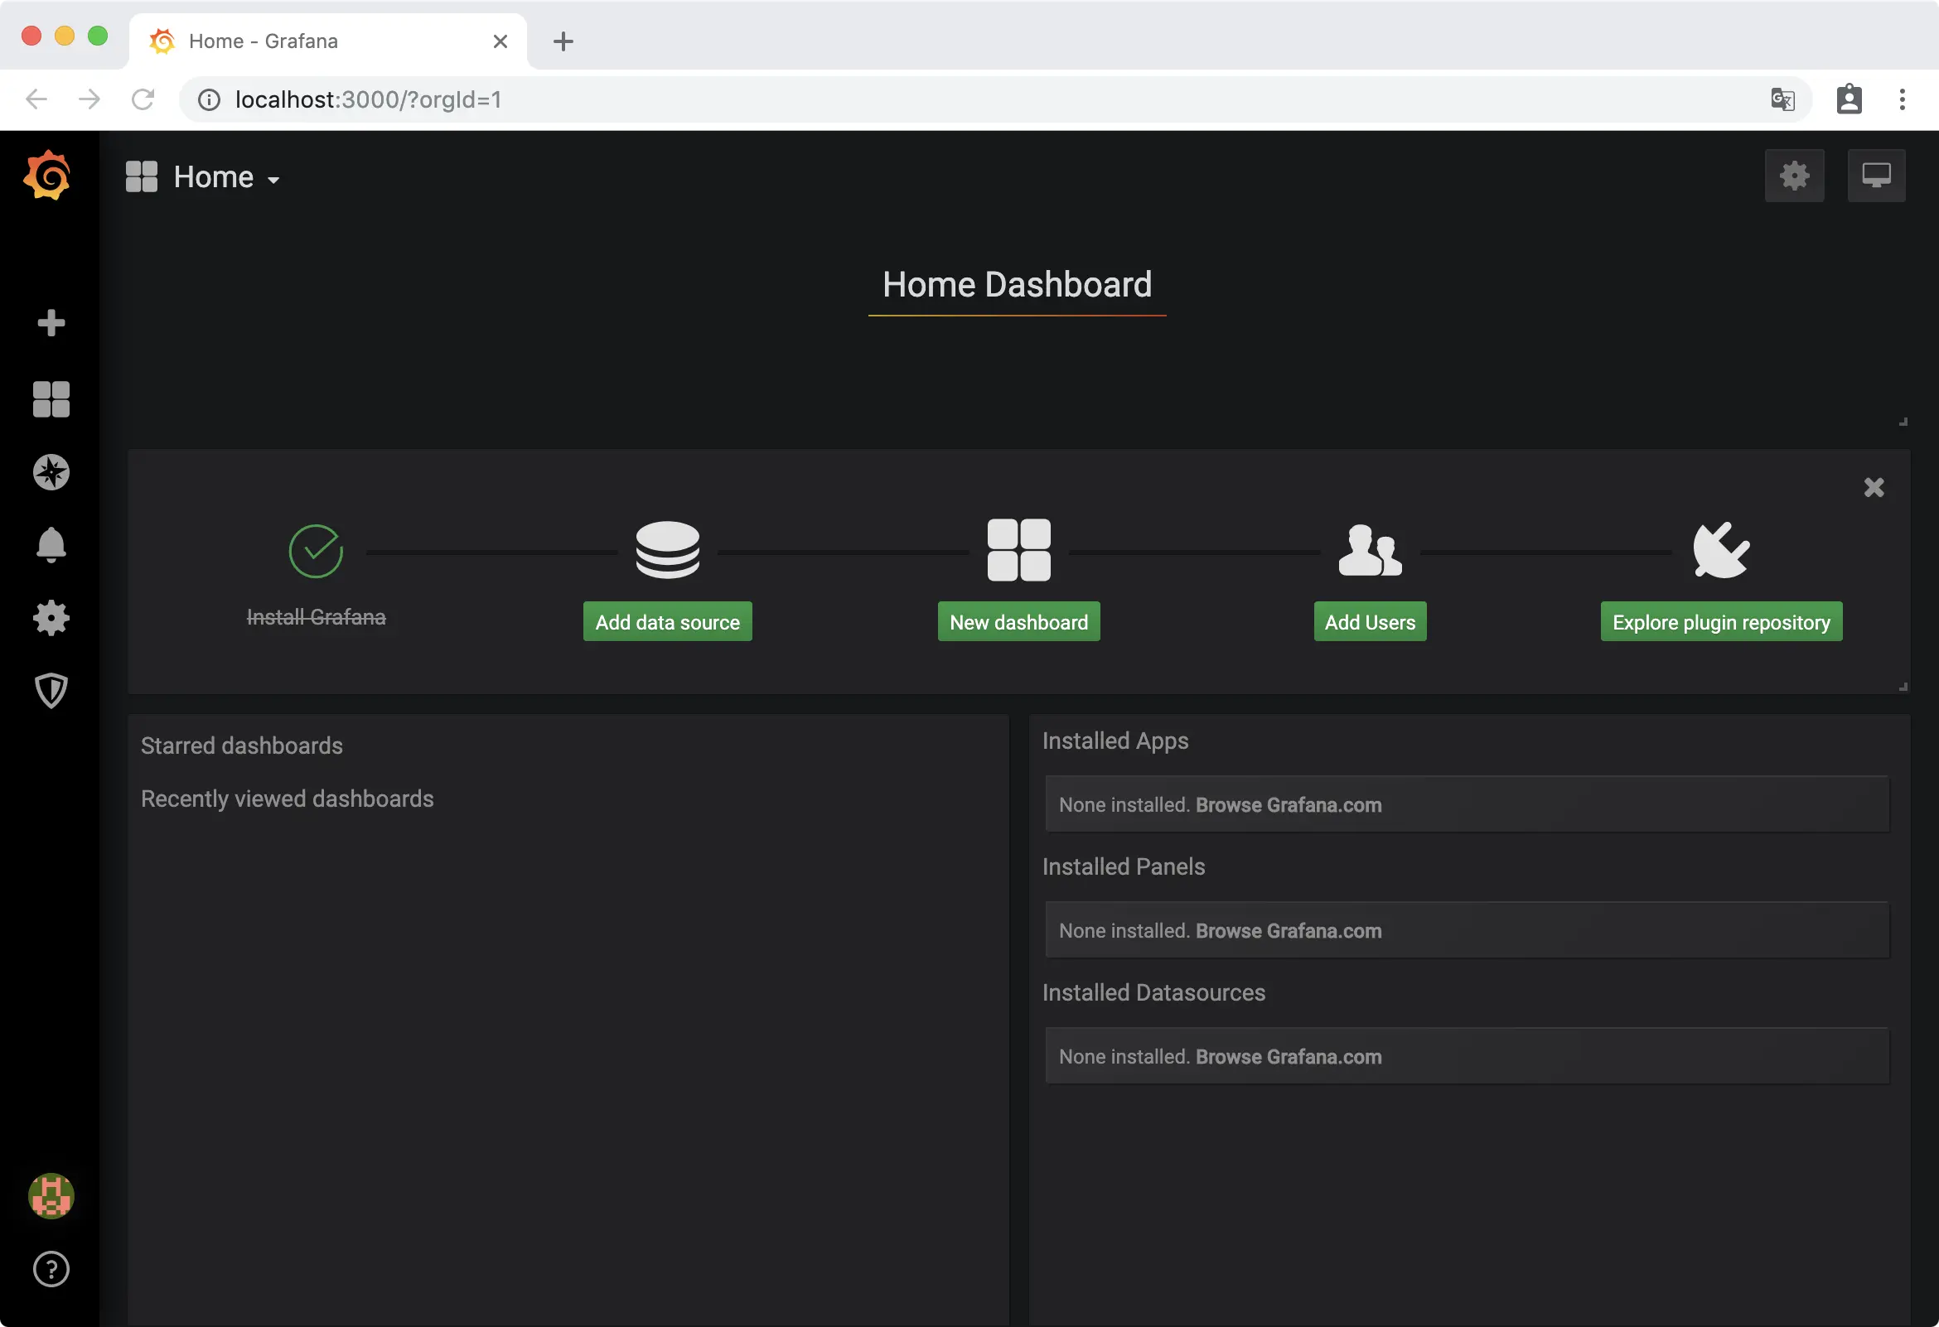Screen dimensions: 1939x1327
Task: Click the Grafana logo in sidebar
Action: [48, 175]
